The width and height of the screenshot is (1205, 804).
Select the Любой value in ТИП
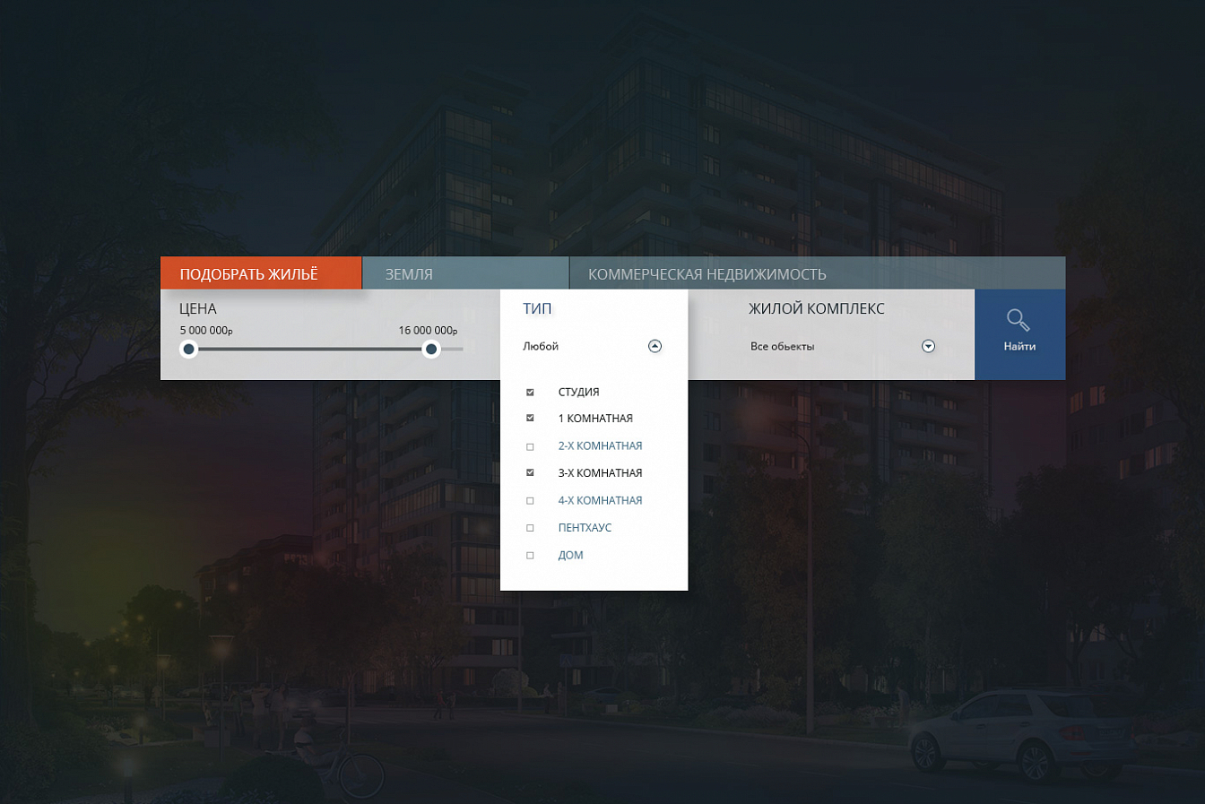pos(541,346)
